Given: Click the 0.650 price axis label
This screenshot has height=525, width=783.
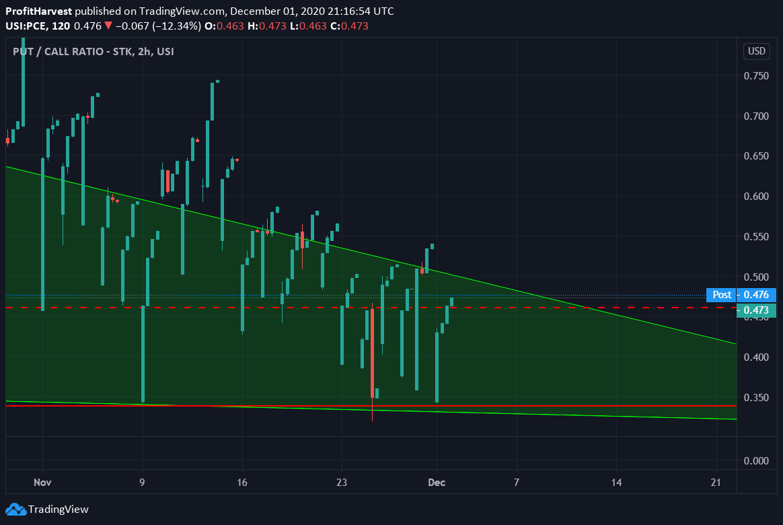Looking at the screenshot, I should pos(756,156).
